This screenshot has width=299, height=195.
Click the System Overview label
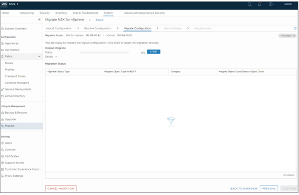click(16, 29)
